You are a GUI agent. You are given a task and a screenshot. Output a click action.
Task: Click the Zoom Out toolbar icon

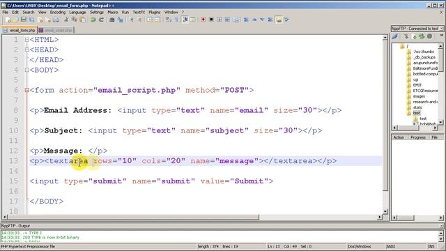coord(139,20)
